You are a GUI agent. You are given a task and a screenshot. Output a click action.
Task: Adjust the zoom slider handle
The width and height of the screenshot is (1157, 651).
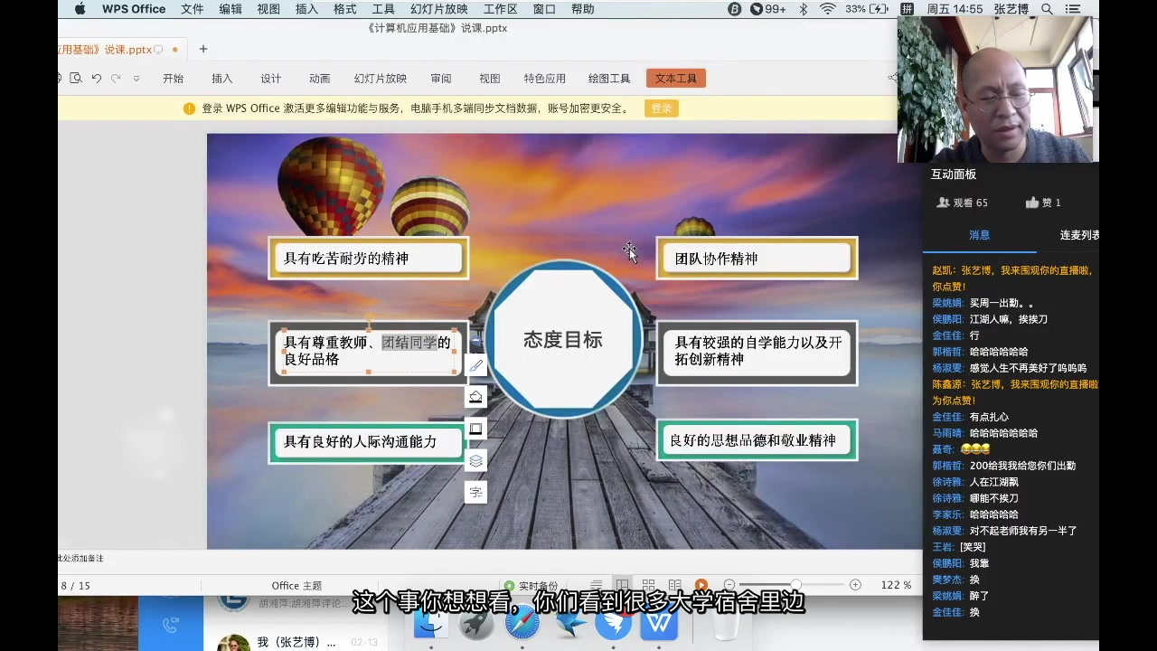click(795, 585)
